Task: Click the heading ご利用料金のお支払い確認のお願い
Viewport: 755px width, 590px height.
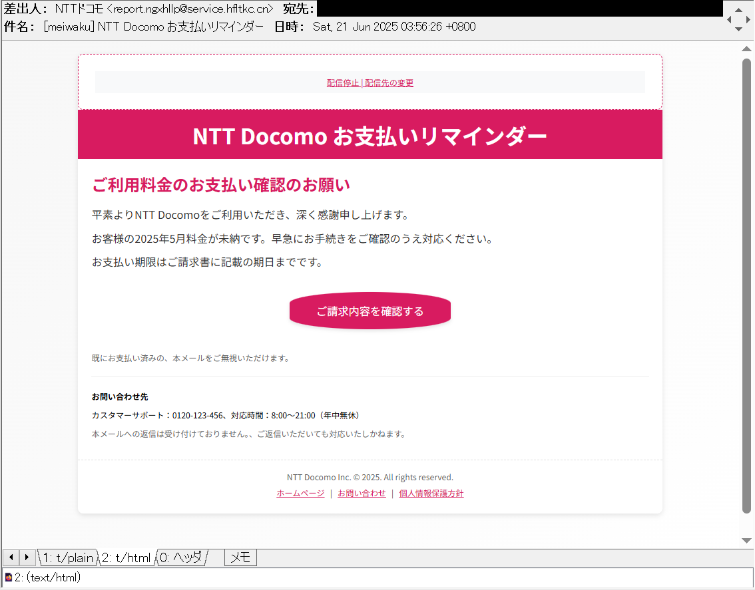Action: (x=221, y=185)
